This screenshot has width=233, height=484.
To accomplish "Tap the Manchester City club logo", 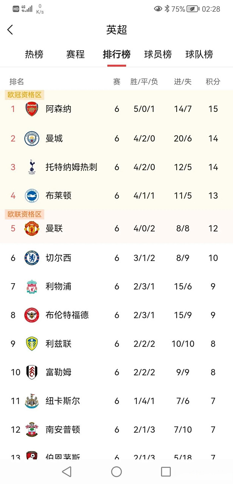I will [32, 138].
